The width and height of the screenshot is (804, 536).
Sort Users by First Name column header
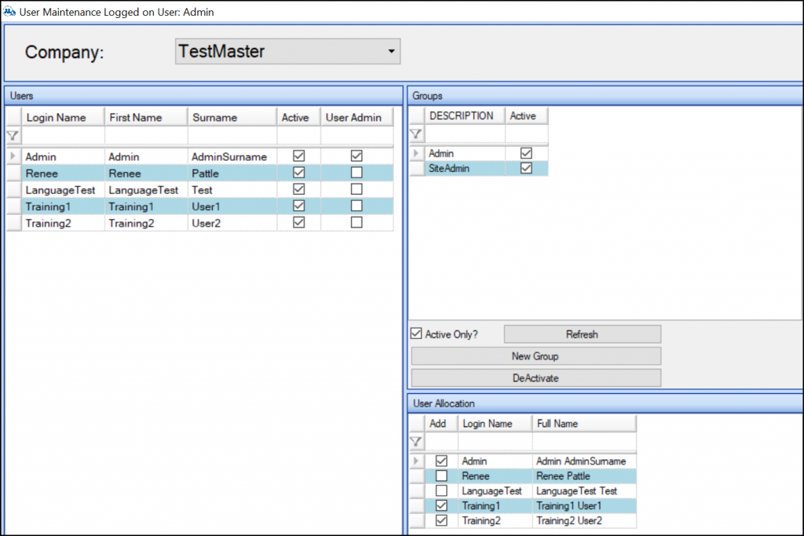coord(146,117)
